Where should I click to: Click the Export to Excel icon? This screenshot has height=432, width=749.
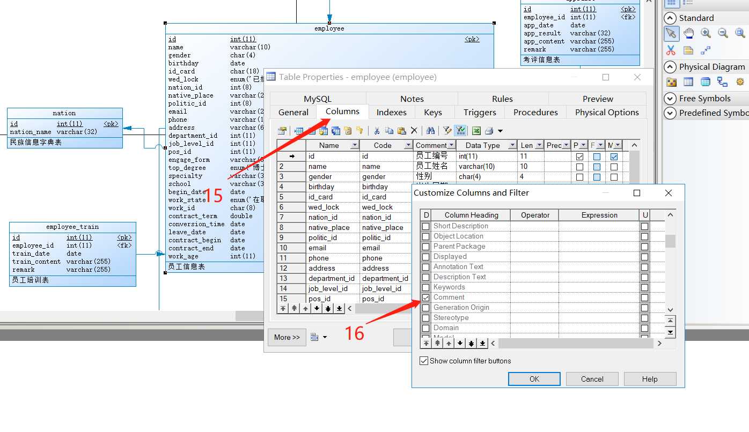coord(476,131)
